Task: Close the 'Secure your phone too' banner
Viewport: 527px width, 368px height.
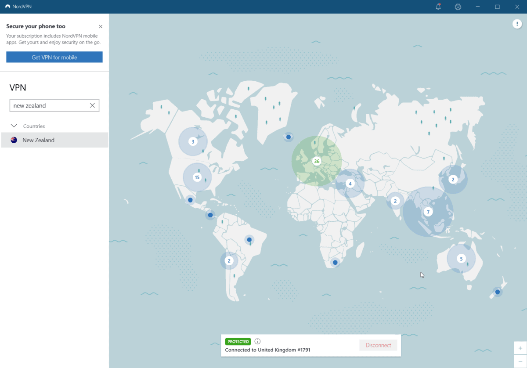Action: [x=101, y=27]
